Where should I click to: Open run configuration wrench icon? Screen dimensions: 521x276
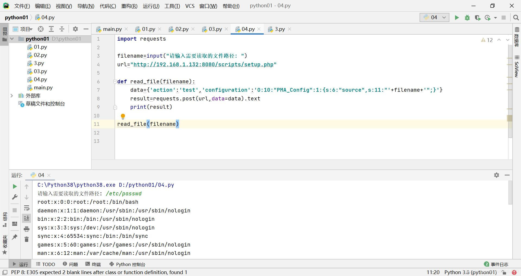pos(15,197)
